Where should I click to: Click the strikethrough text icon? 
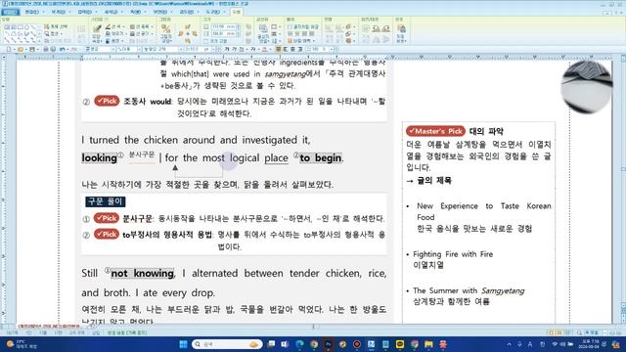252,50
